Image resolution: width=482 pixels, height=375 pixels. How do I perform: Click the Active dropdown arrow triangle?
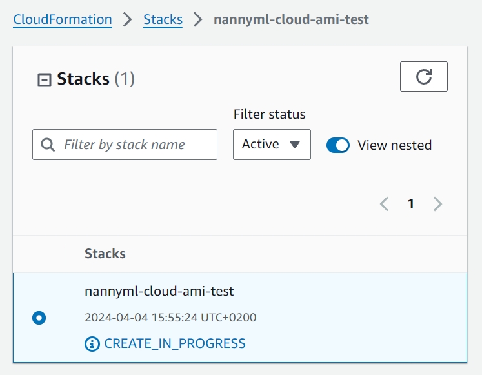point(295,145)
